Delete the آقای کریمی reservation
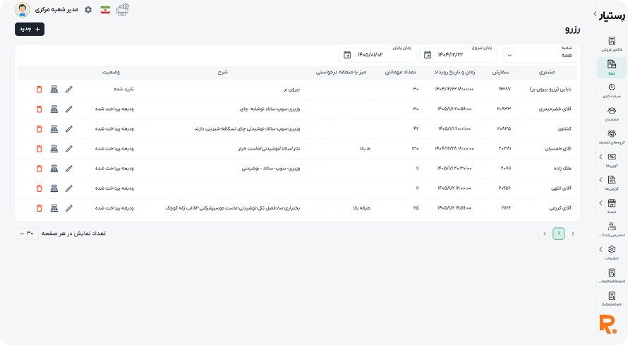 pos(39,208)
